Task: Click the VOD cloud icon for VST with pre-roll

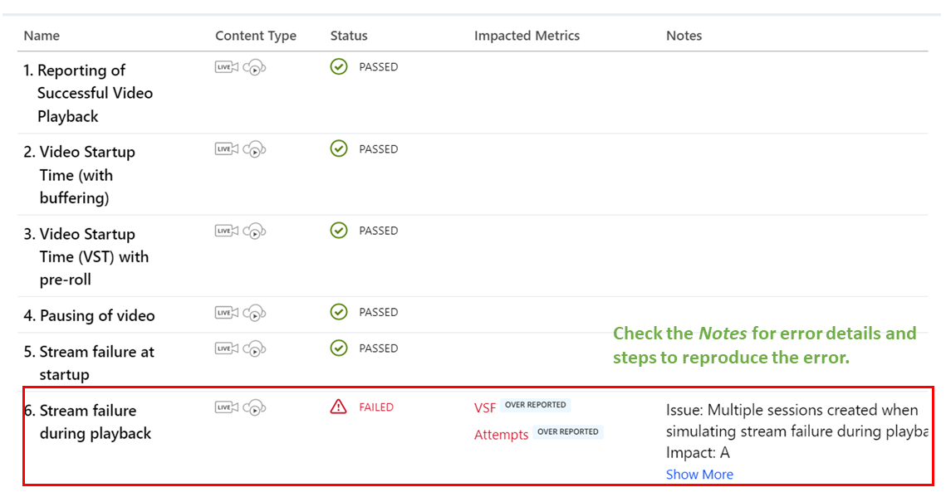Action: point(254,232)
